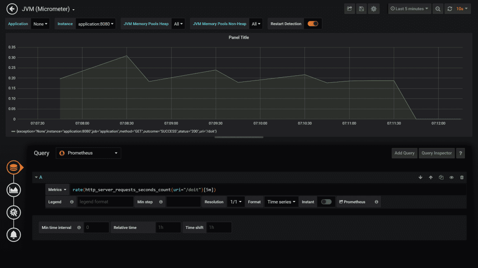The height and width of the screenshot is (268, 478).
Task: Click the legend format input field
Action: point(105,202)
